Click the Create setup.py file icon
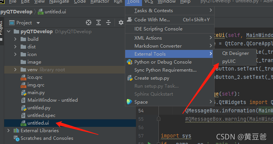This screenshot has width=273, height=144. click(x=130, y=78)
